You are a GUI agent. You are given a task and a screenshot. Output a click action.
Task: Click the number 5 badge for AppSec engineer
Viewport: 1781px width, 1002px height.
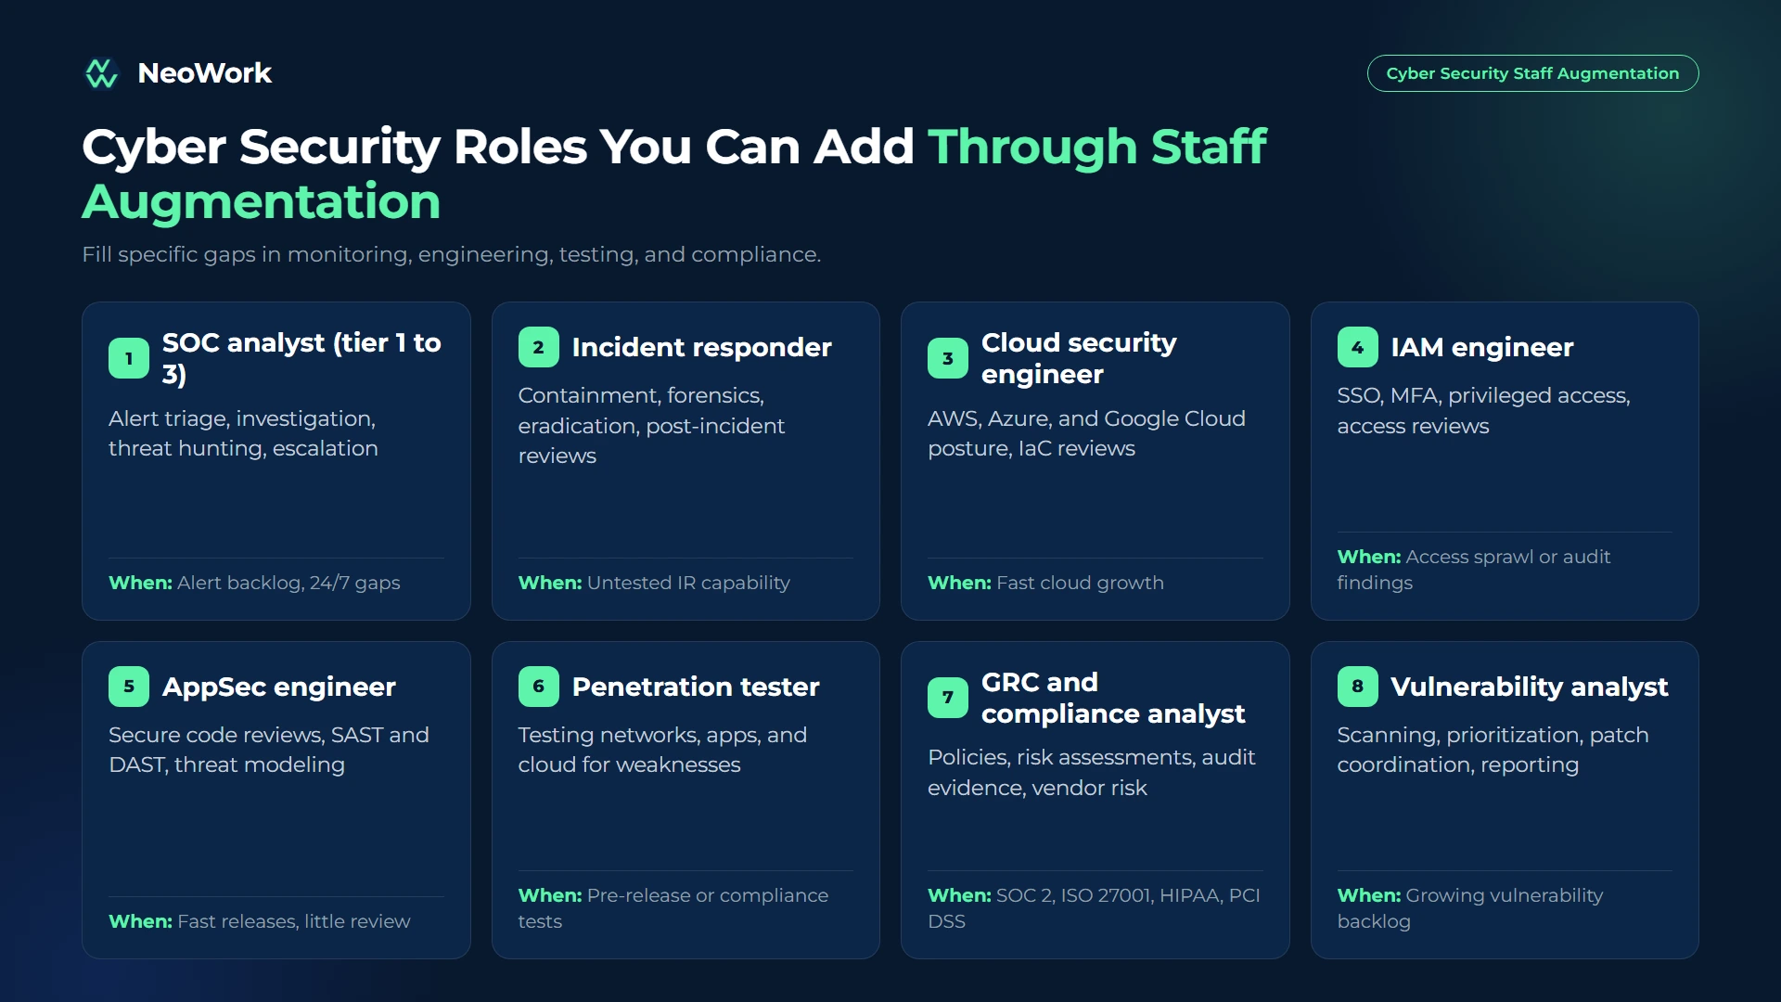(x=129, y=687)
